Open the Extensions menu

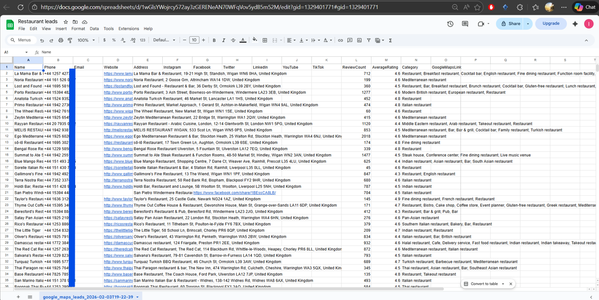point(129,29)
